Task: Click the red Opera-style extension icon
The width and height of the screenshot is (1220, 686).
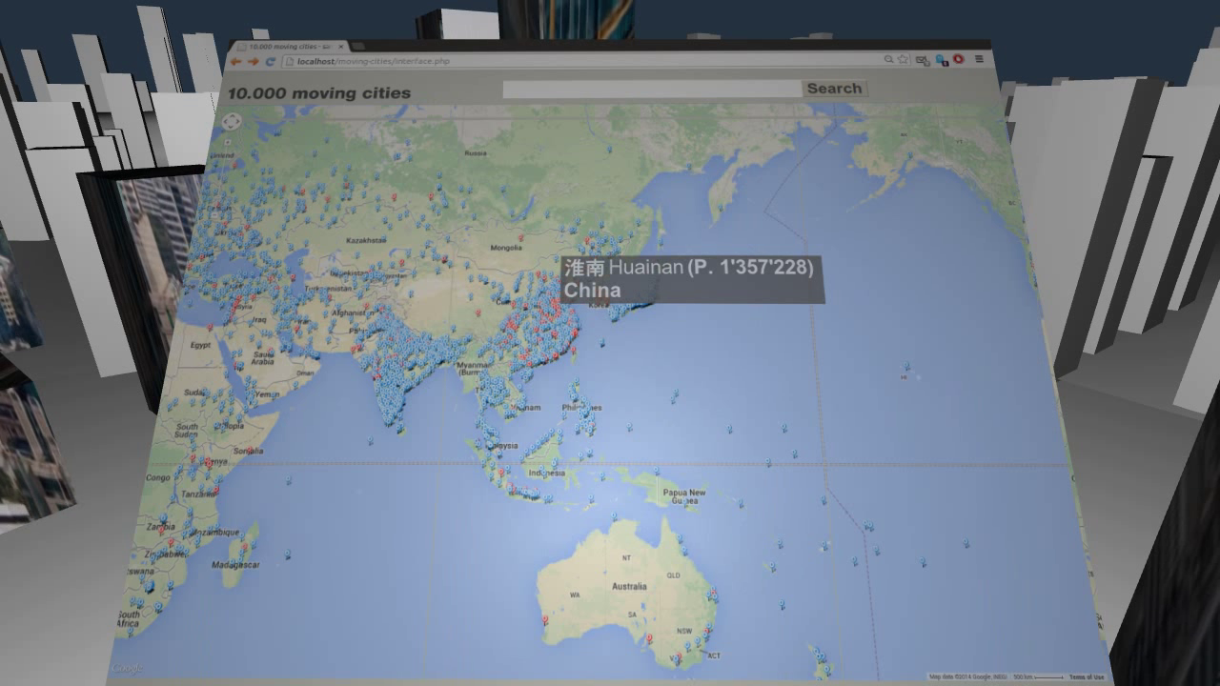Action: (959, 59)
